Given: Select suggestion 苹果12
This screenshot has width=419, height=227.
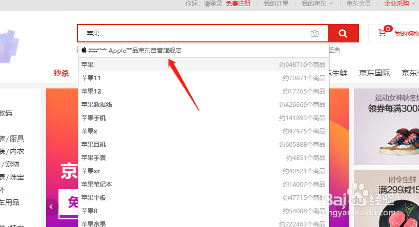Looking at the screenshot, I should (204, 91).
